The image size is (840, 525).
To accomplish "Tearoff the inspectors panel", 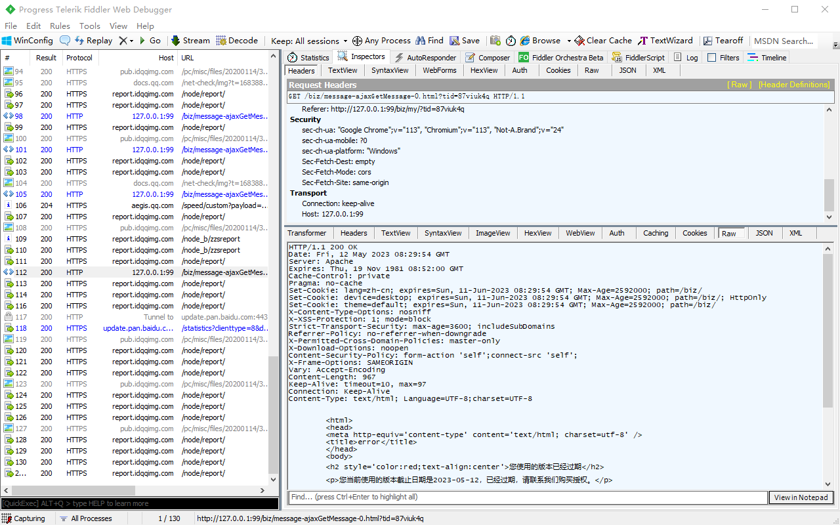I will [x=723, y=41].
